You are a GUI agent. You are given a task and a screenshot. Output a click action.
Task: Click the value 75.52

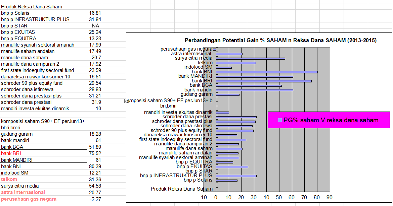[94, 153]
